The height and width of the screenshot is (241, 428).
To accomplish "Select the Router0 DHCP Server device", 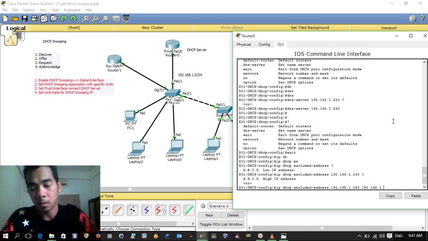I will point(173,45).
